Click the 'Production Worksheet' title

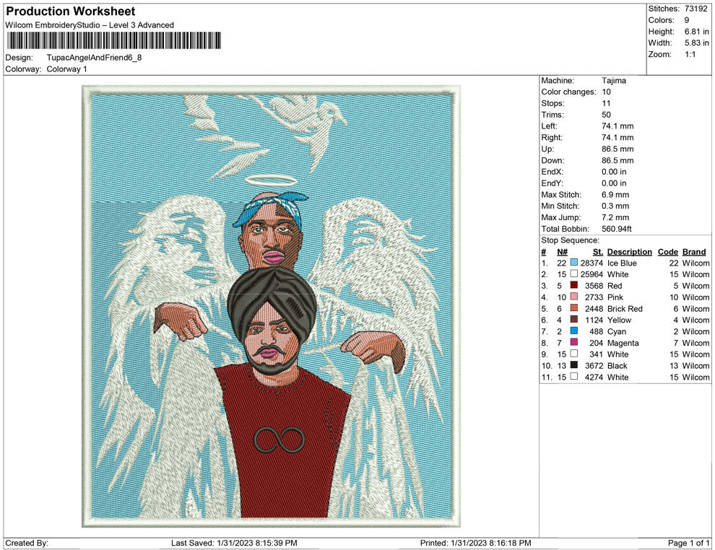tap(71, 12)
